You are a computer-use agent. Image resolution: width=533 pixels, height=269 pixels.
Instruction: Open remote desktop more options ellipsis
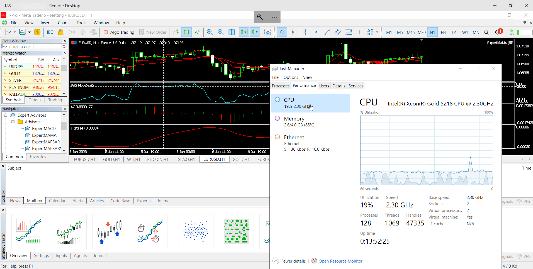click(274, 17)
